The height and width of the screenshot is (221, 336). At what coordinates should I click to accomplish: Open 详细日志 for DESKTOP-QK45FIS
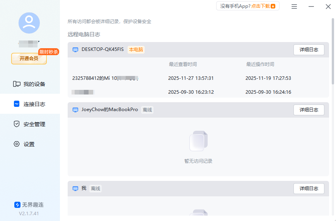309,50
